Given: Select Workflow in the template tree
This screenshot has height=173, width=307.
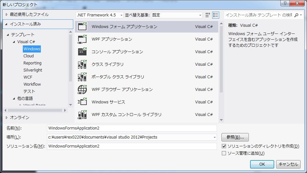Looking at the screenshot, I should click(x=32, y=84).
